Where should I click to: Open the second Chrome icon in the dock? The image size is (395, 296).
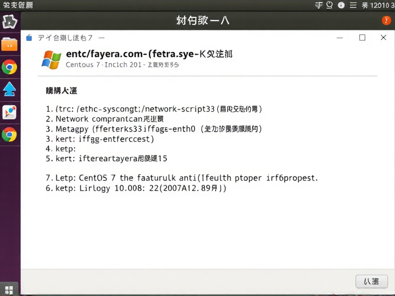[x=10, y=134]
